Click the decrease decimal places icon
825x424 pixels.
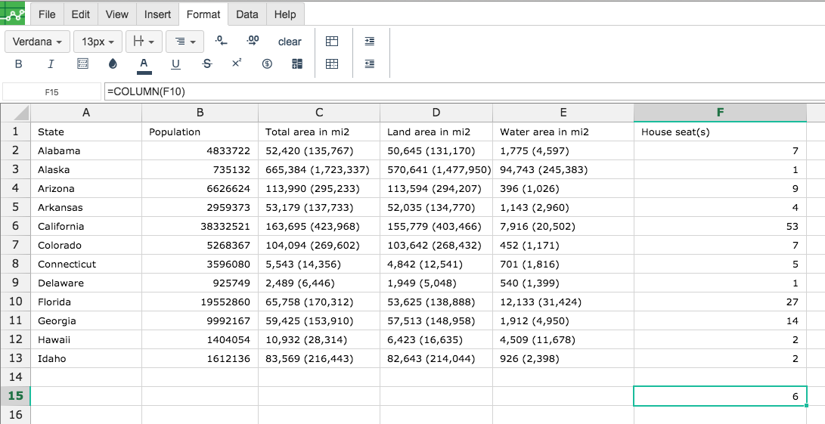221,41
